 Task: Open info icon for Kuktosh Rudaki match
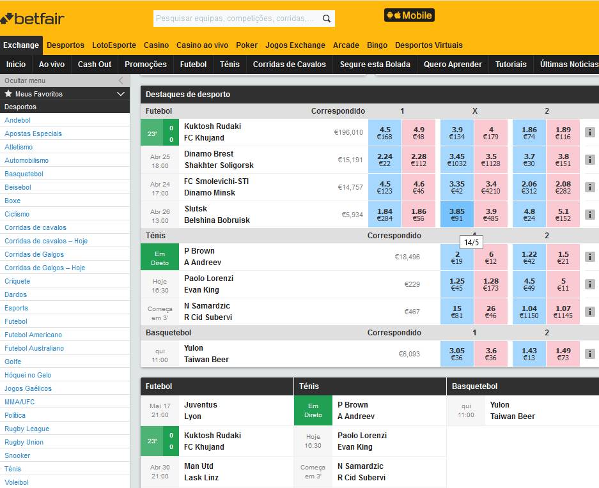pos(590,132)
